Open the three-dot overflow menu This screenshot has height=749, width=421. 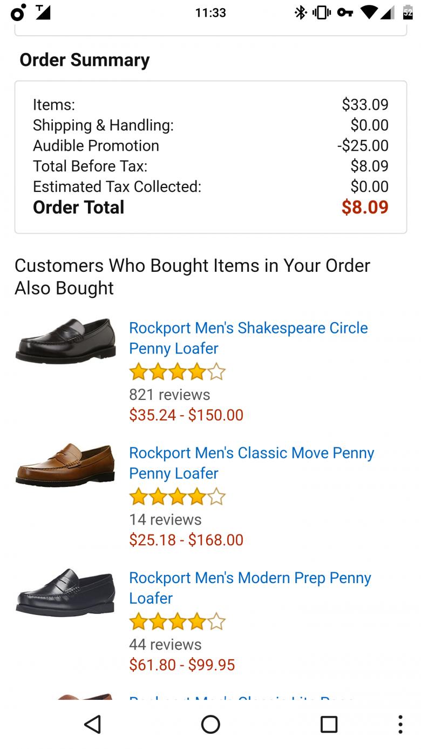[400, 724]
